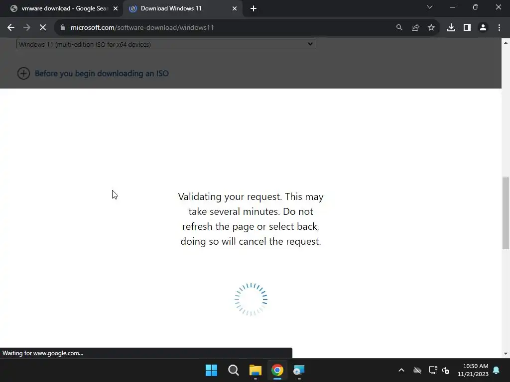Open a new tab with the plus button
The width and height of the screenshot is (510, 382).
coord(254,9)
